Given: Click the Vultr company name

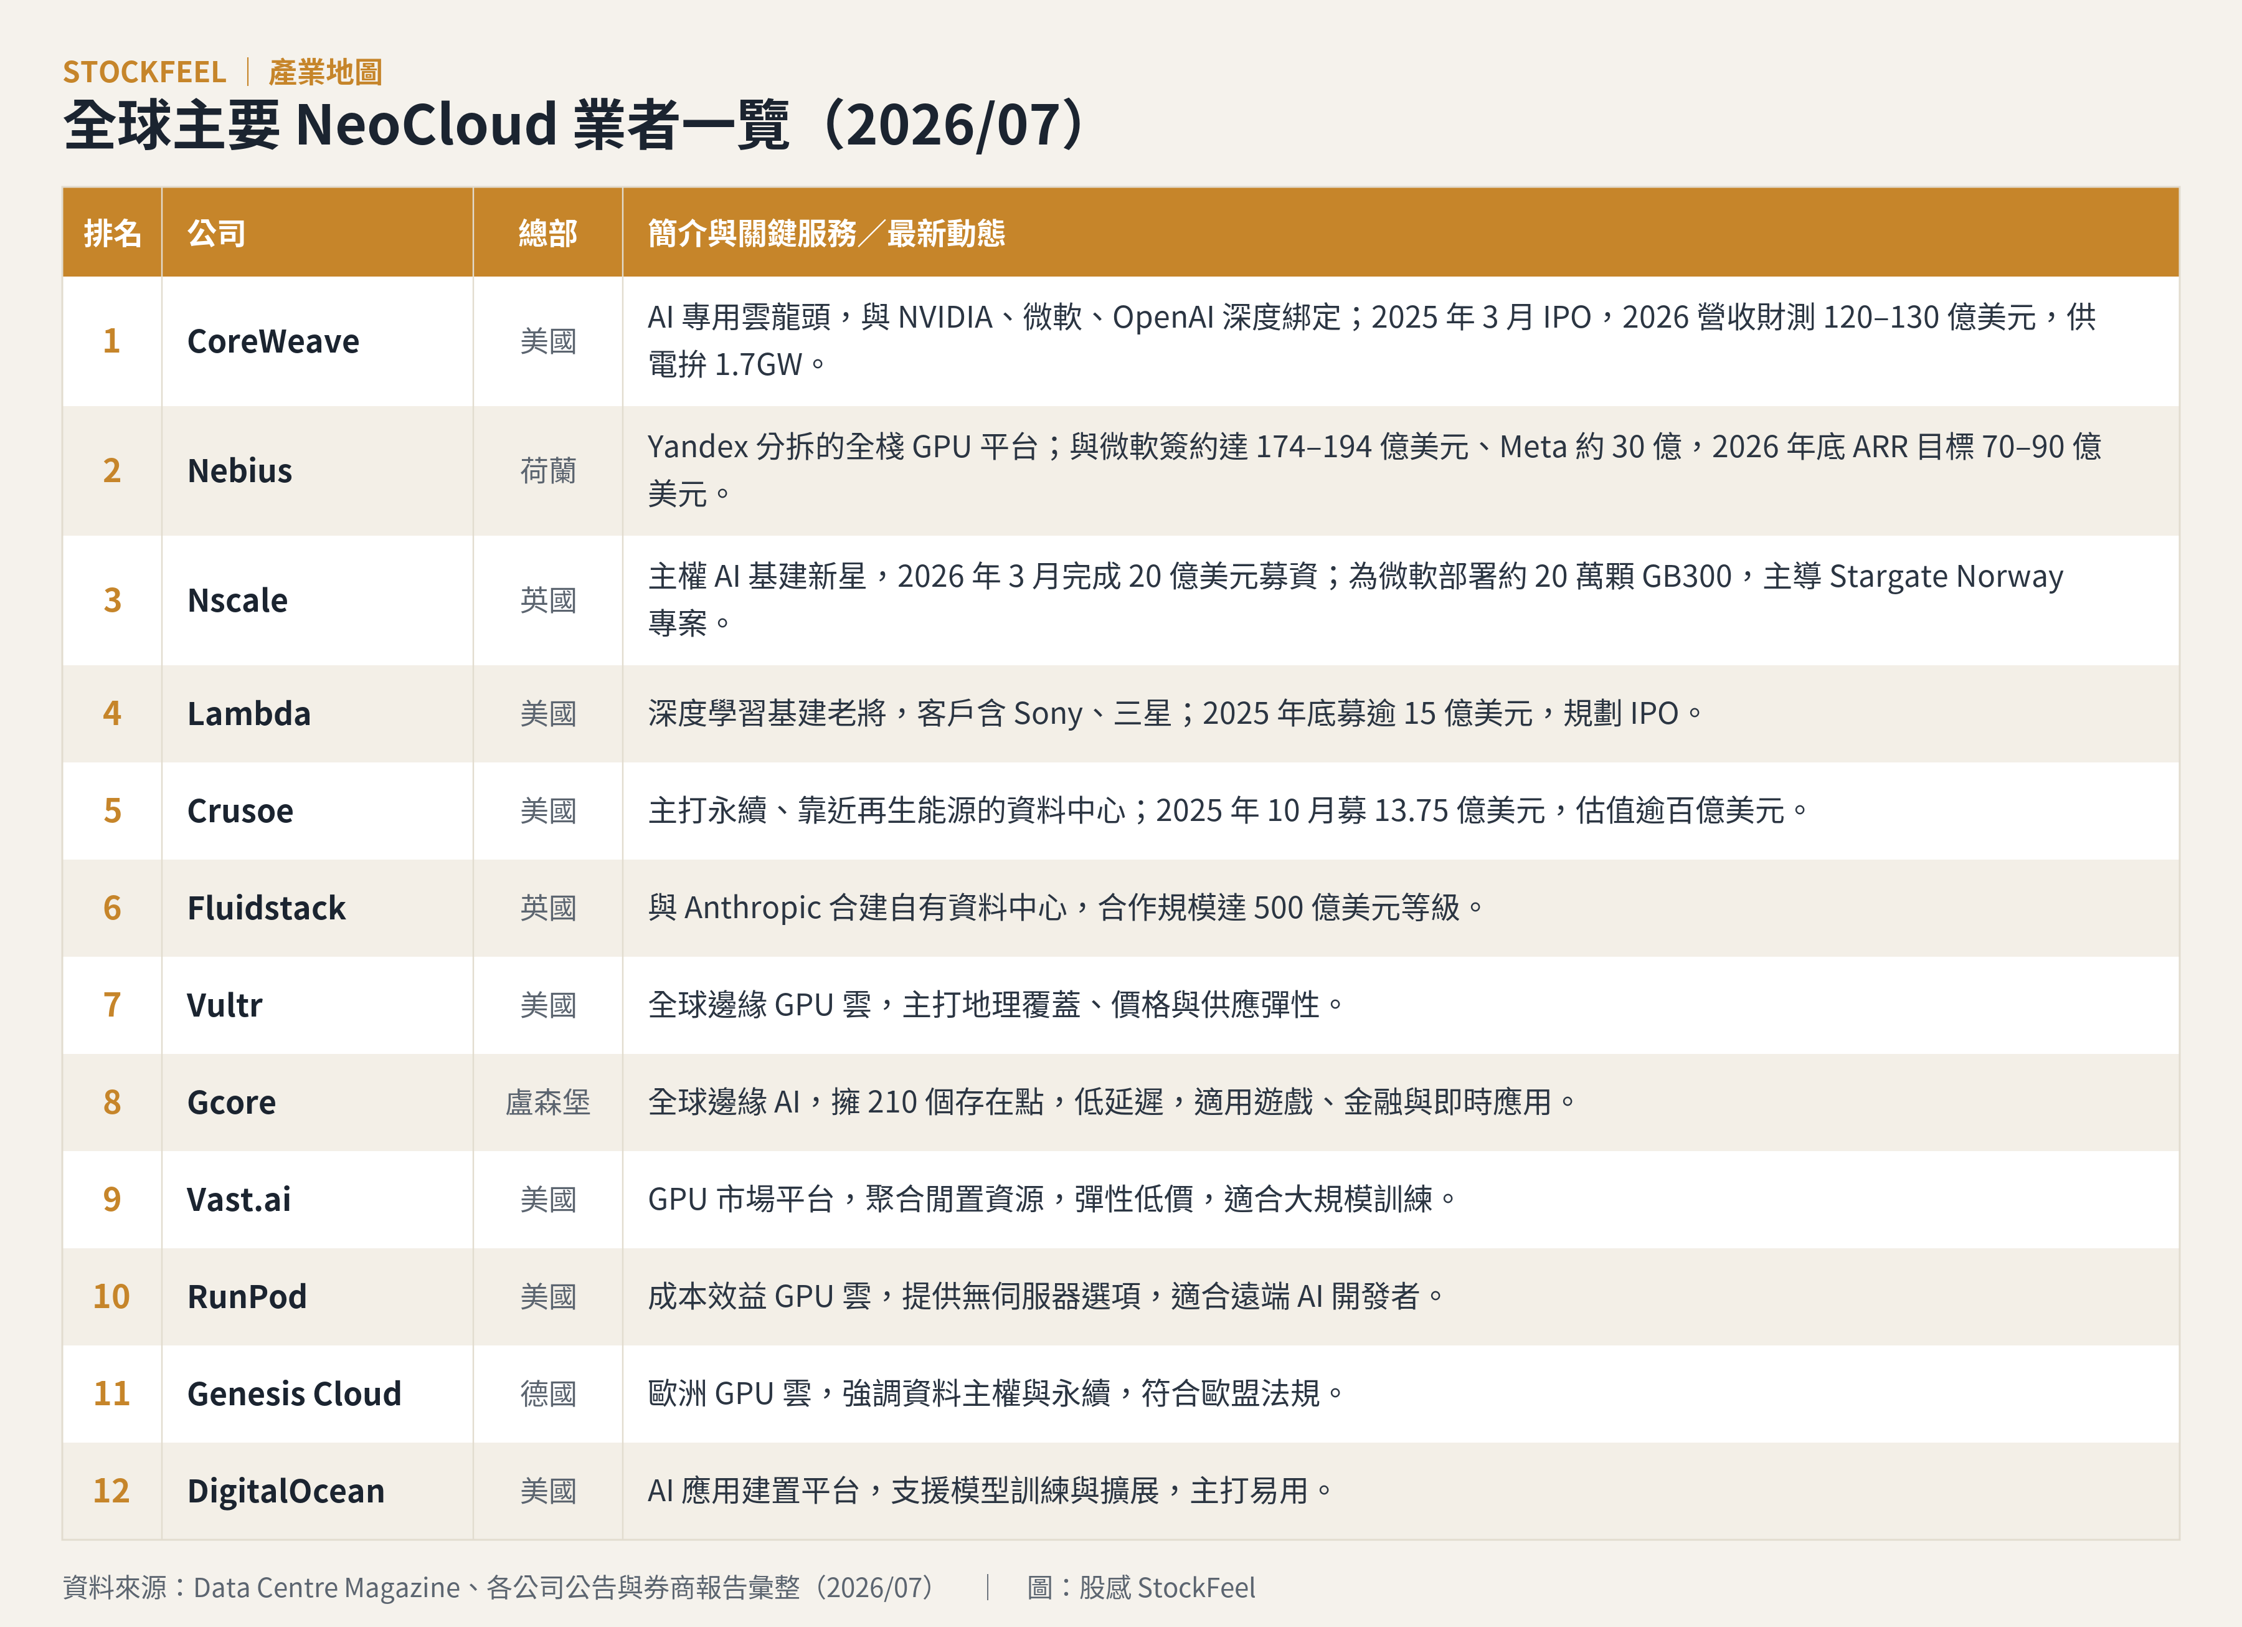Looking at the screenshot, I should click(x=224, y=1005).
